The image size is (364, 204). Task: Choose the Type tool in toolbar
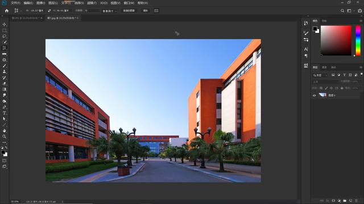click(4, 113)
